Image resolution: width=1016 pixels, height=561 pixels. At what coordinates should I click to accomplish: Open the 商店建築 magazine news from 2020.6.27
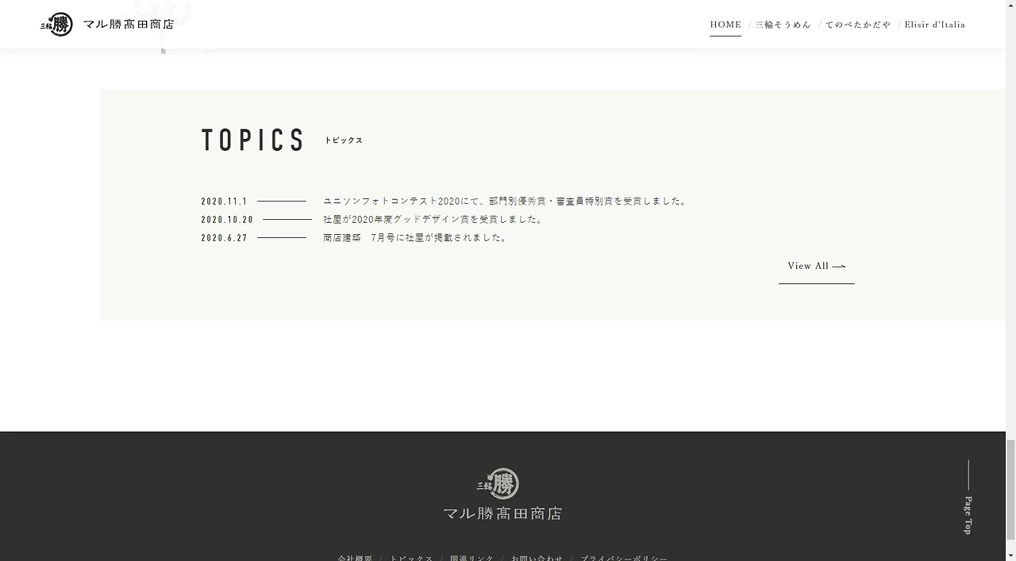tap(414, 236)
